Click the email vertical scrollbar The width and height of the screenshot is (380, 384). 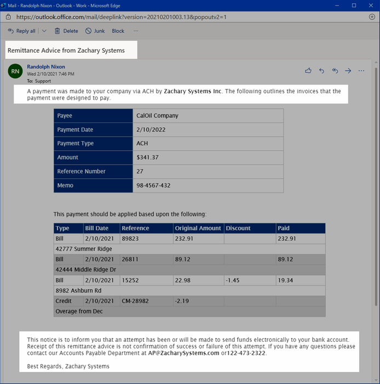point(376,186)
